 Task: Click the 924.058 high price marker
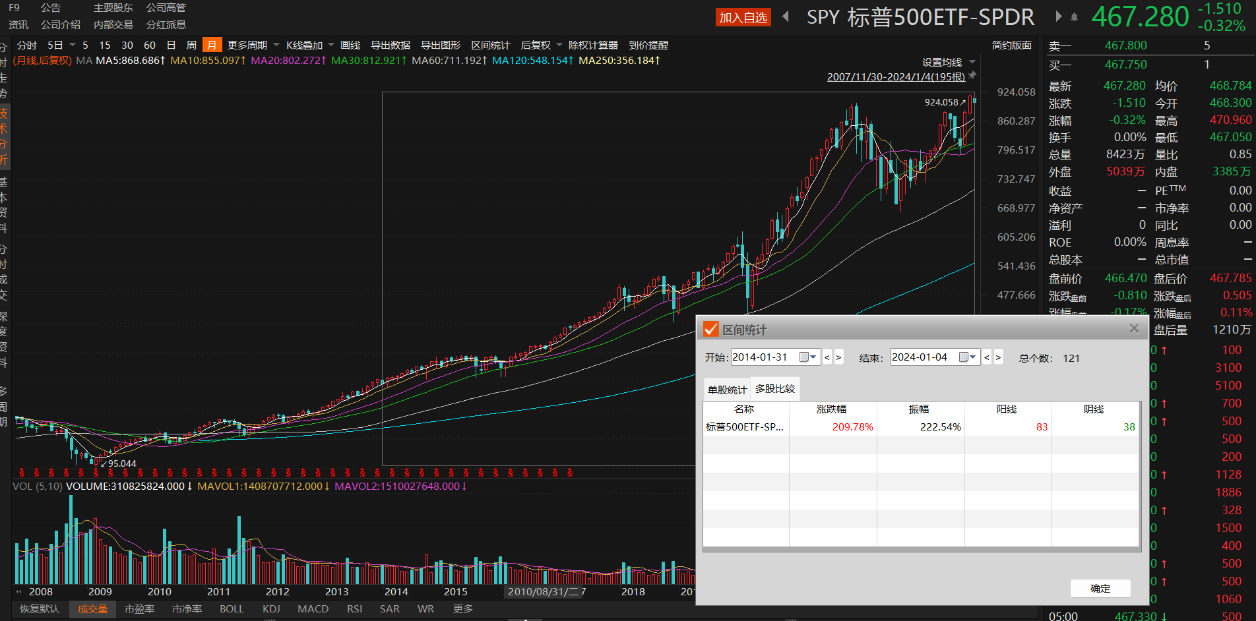[x=945, y=102]
